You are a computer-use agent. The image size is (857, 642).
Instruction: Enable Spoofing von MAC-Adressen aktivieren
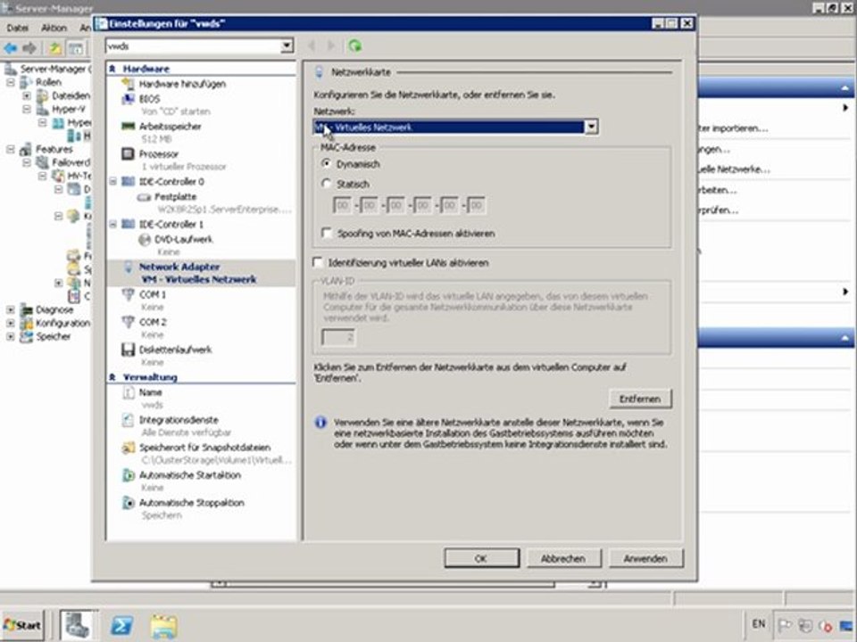pos(327,233)
